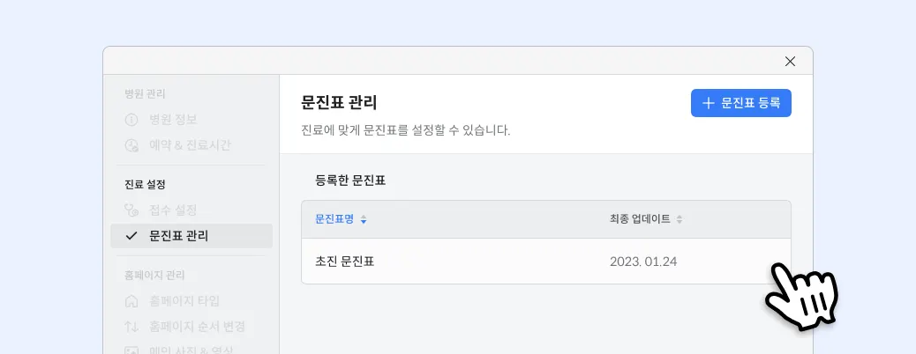Click the 홈페이지 타입 home icon
The height and width of the screenshot is (354, 916).
click(131, 301)
